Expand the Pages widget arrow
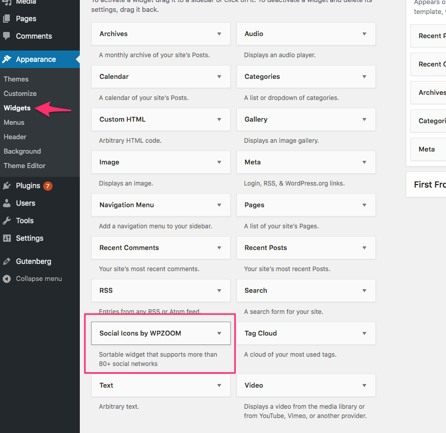The height and width of the screenshot is (433, 446). [364, 205]
